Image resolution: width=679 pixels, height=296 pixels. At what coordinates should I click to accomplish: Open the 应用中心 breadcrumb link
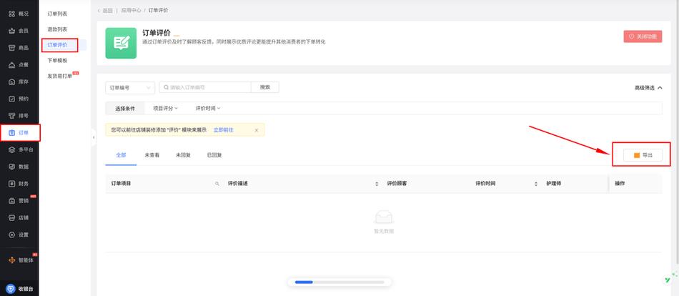point(132,10)
